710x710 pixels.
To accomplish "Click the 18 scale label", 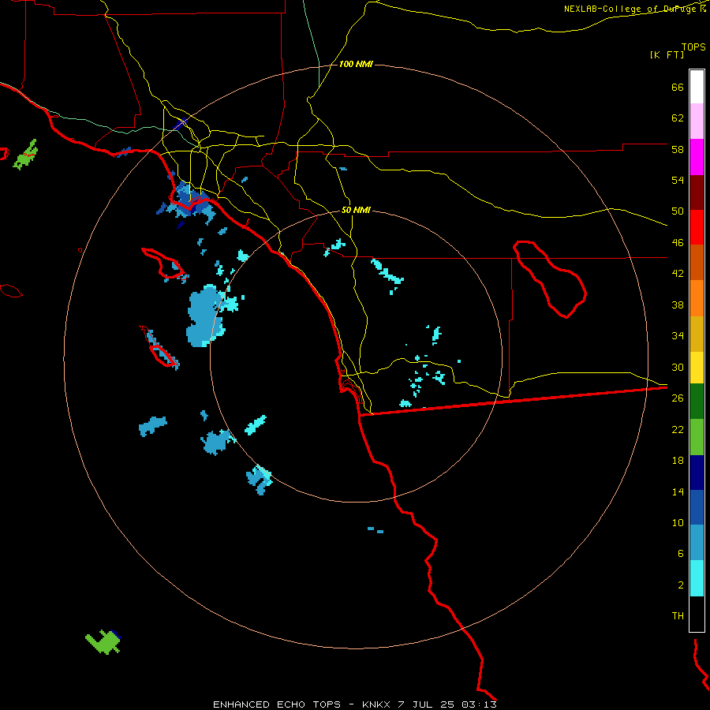I will pos(678,461).
